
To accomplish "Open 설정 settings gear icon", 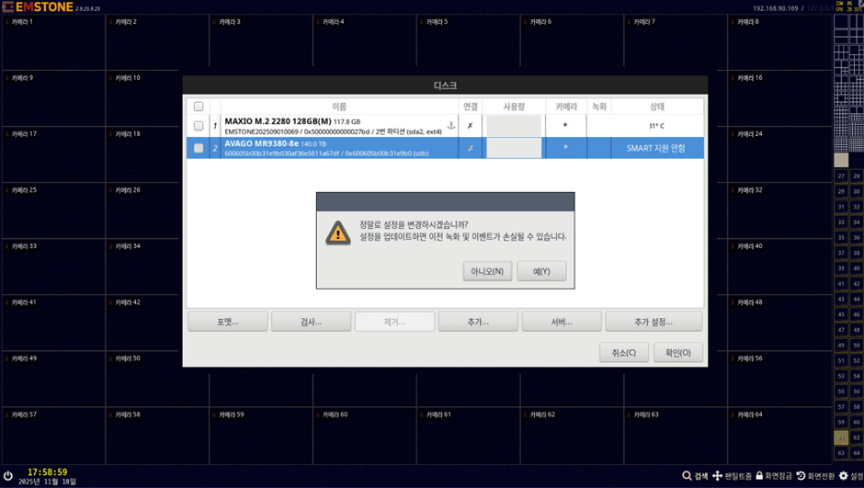I will pos(843,476).
